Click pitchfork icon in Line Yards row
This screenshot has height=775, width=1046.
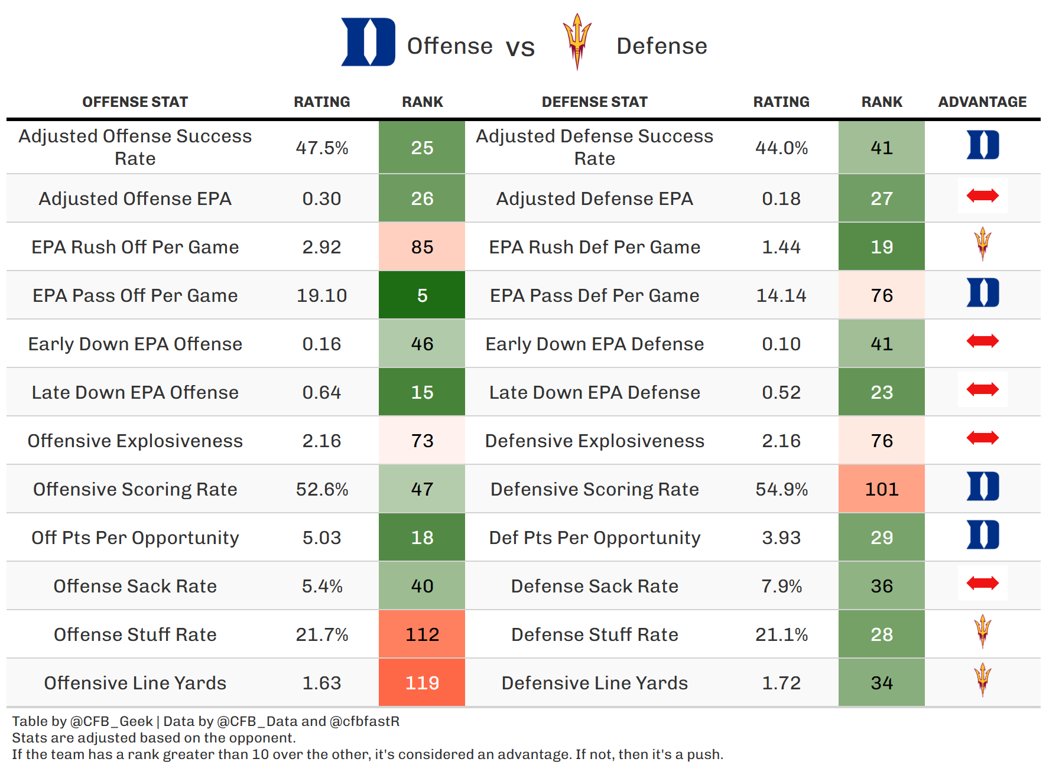point(982,679)
